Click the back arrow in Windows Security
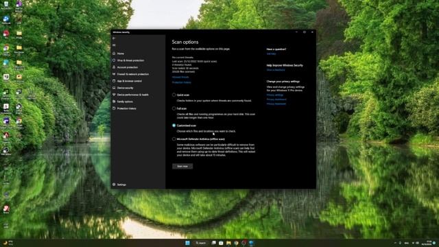439x247 pixels. 114,38
